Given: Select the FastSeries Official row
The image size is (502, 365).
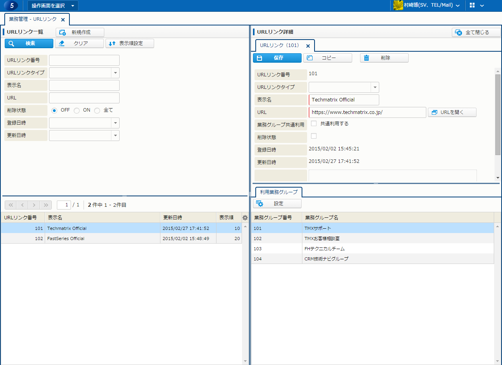Looking at the screenshot, I should click(102, 239).
